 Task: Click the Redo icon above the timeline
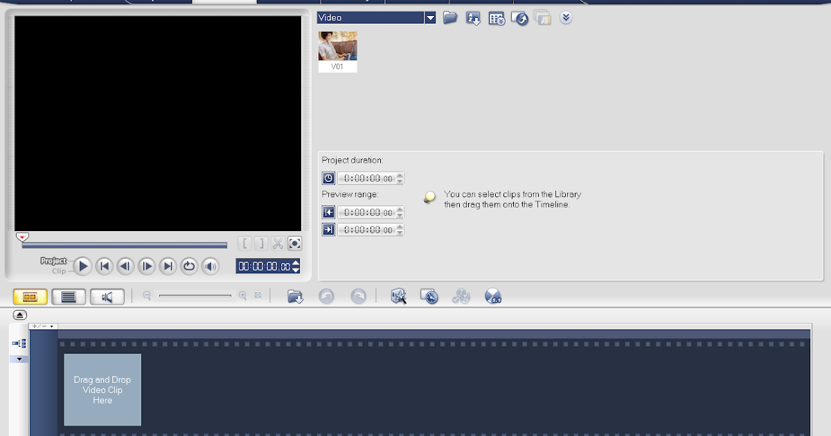pyautogui.click(x=359, y=296)
